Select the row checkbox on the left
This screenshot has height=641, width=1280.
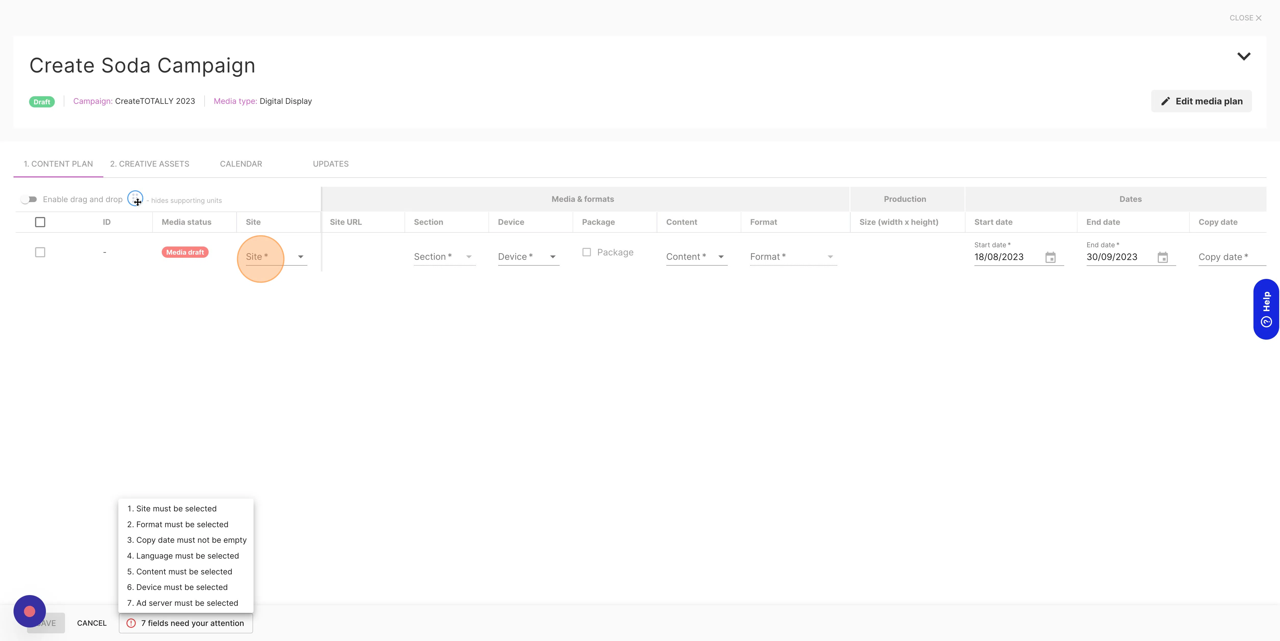(41, 252)
